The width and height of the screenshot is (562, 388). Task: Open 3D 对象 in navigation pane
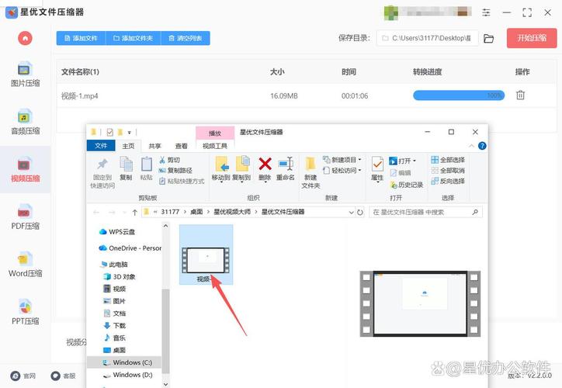click(x=119, y=276)
